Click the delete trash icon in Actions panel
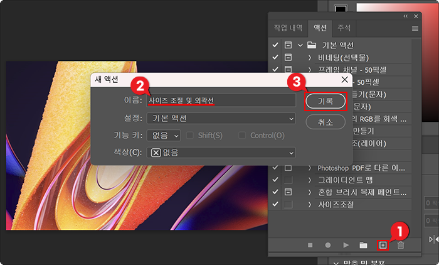 [x=401, y=246]
